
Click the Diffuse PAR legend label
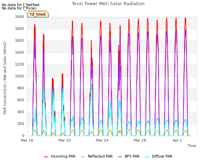point(162,156)
